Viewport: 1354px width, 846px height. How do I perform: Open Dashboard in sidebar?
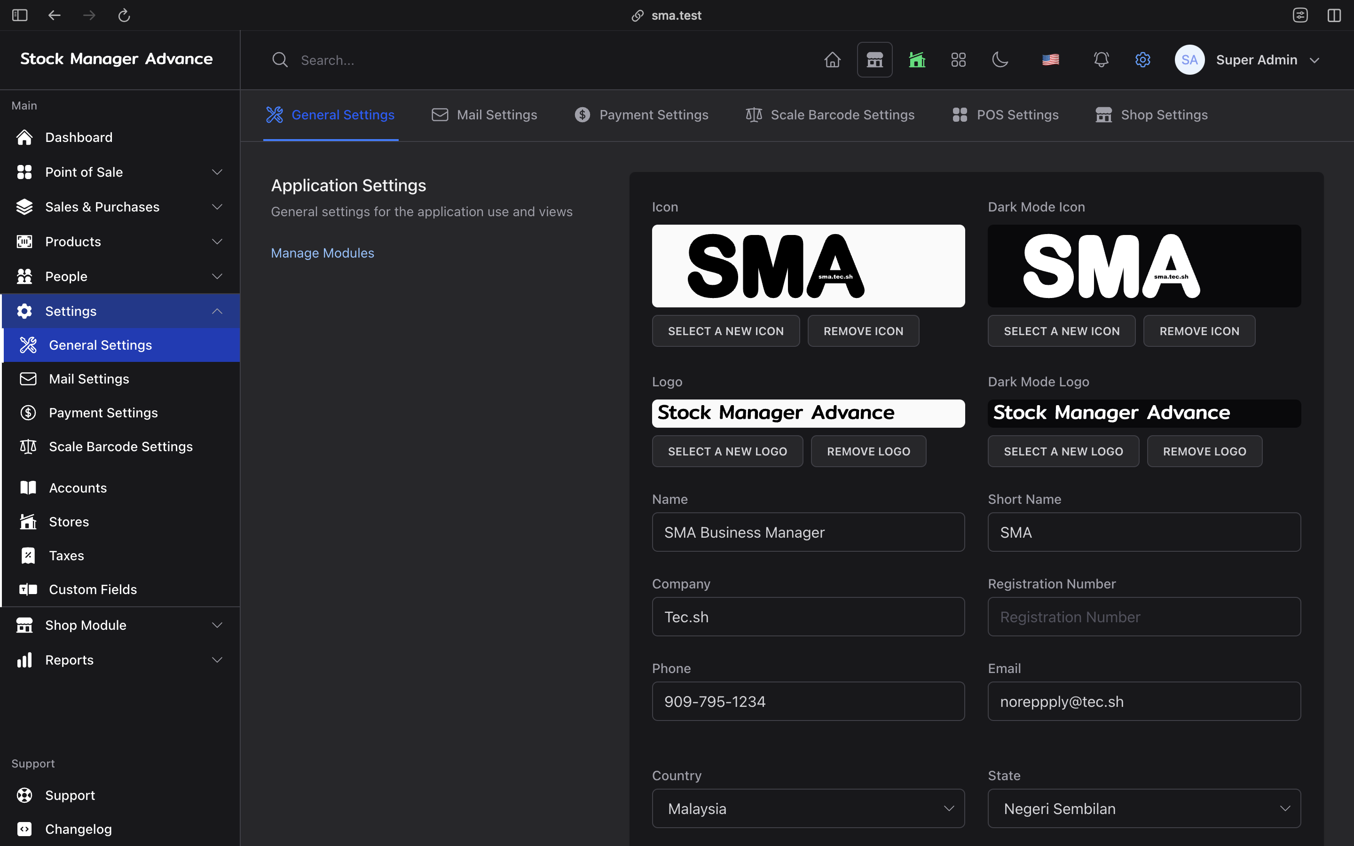pos(120,137)
